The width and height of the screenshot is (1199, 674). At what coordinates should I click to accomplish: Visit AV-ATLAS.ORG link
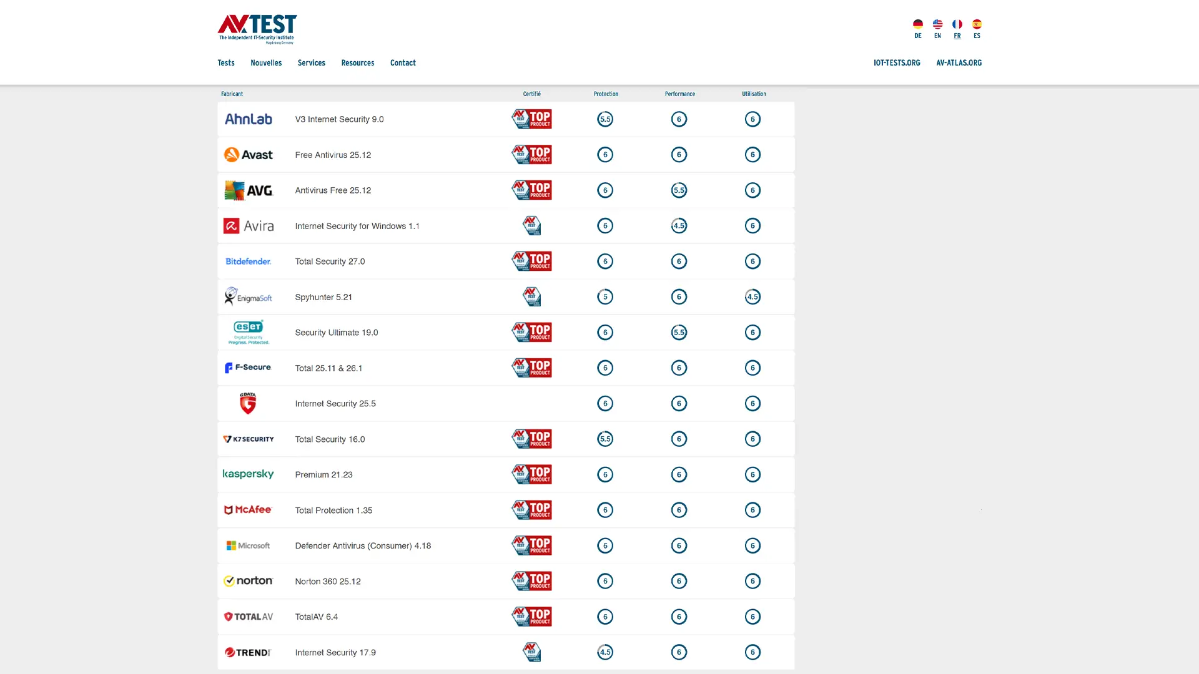click(959, 63)
